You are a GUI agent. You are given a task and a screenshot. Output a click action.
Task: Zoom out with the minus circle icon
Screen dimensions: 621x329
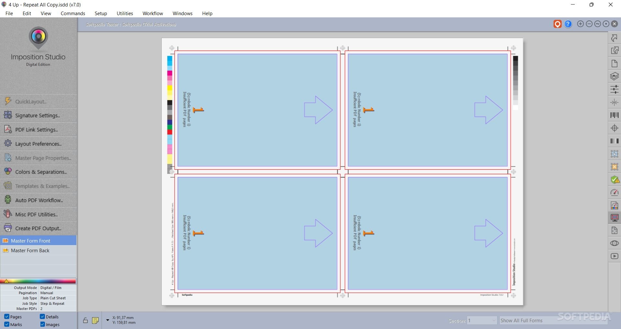pyautogui.click(x=589, y=24)
